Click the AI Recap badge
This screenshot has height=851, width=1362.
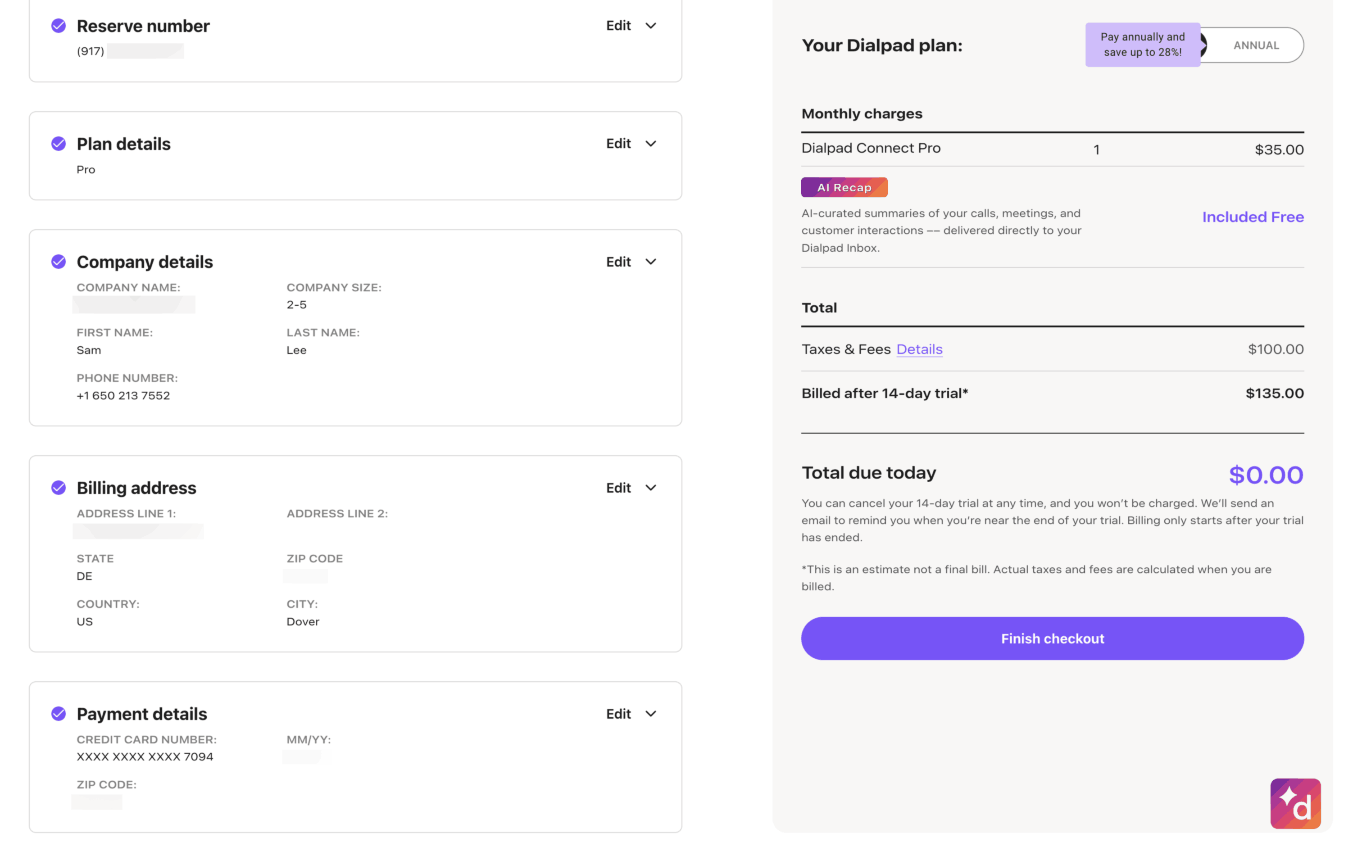(x=844, y=187)
